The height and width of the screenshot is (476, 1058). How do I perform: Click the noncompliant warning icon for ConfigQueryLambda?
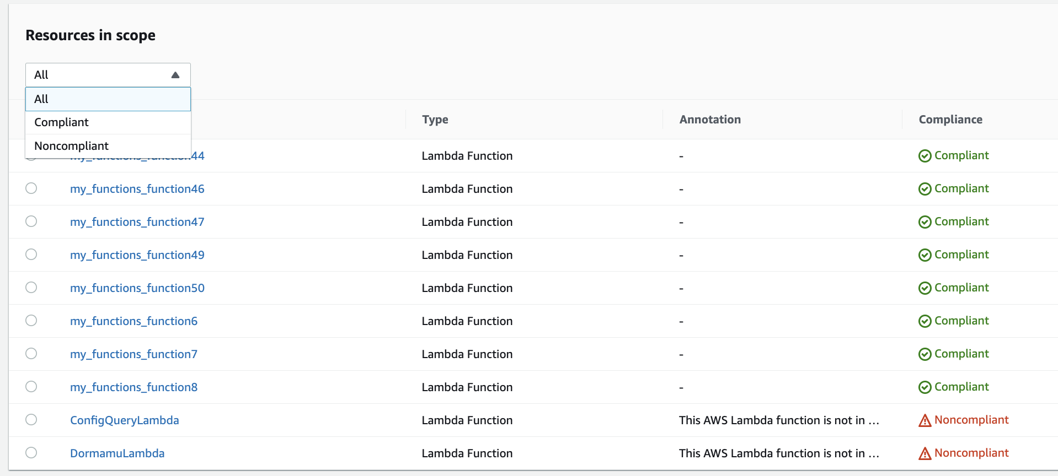pyautogui.click(x=925, y=421)
